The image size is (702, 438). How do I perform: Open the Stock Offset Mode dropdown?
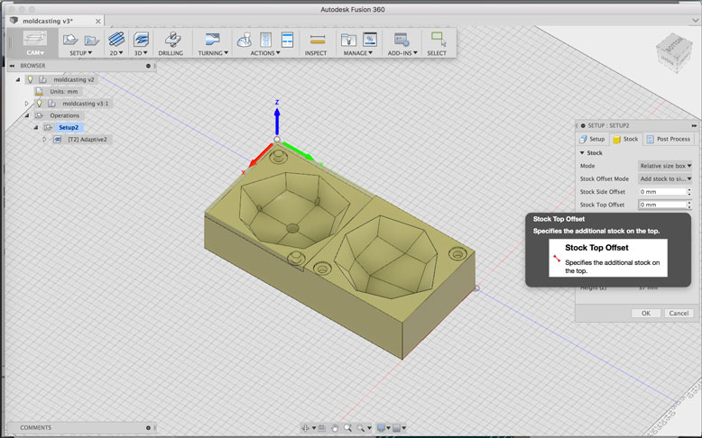(665, 179)
